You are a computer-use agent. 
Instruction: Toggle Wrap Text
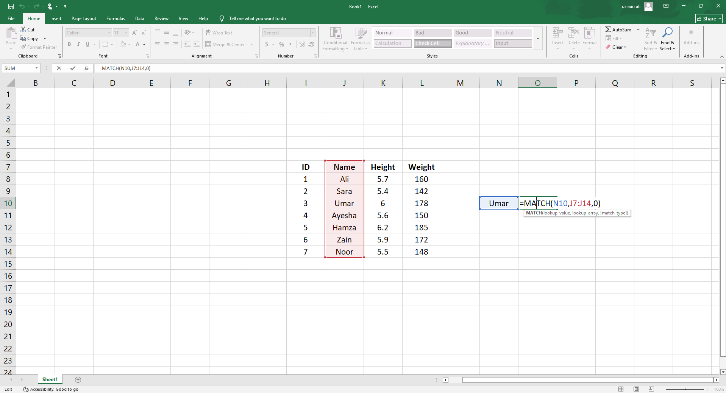219,33
